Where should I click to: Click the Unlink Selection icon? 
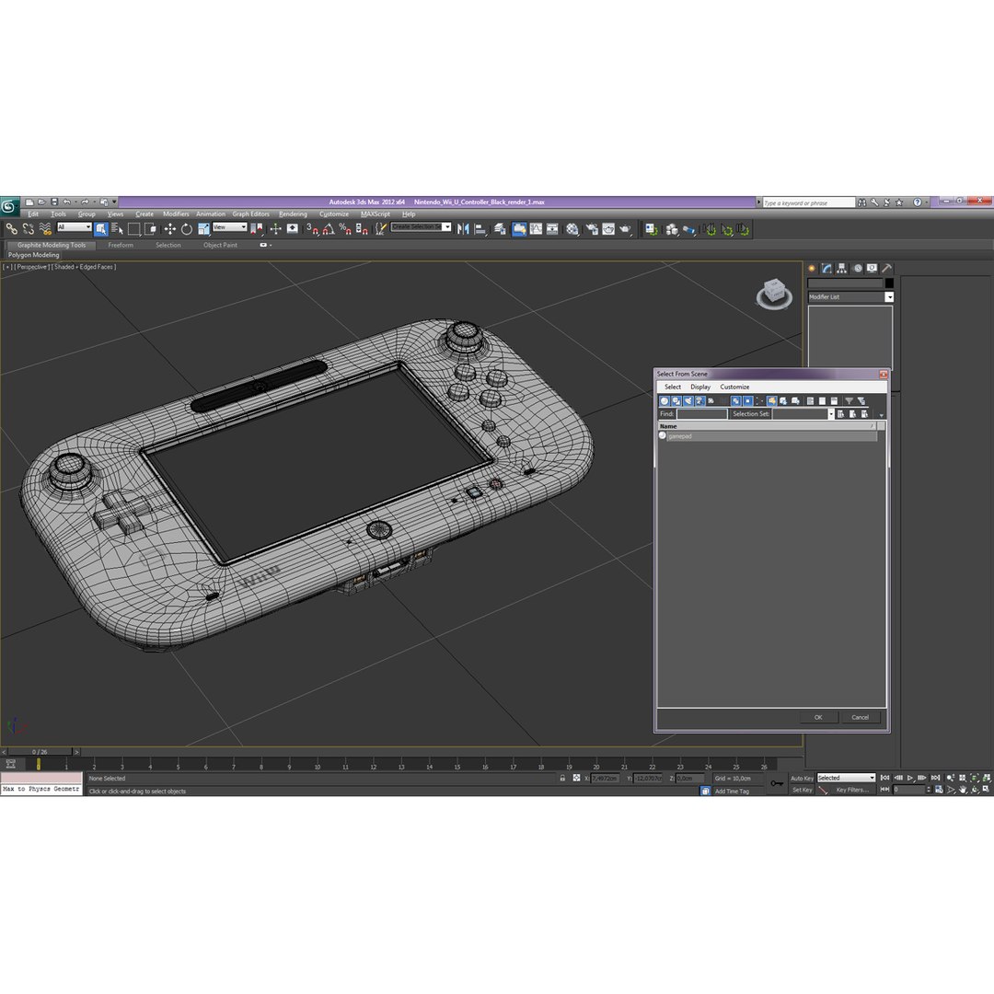28,229
